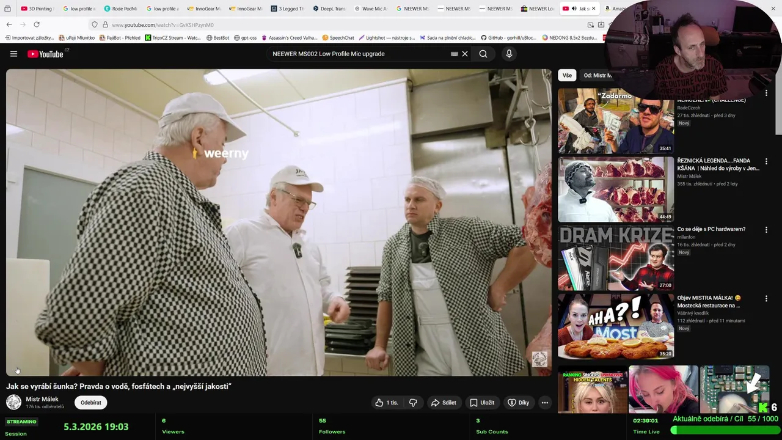Open picture-in-picture icon in the address bar
782x440 pixels.
[x=591, y=25]
